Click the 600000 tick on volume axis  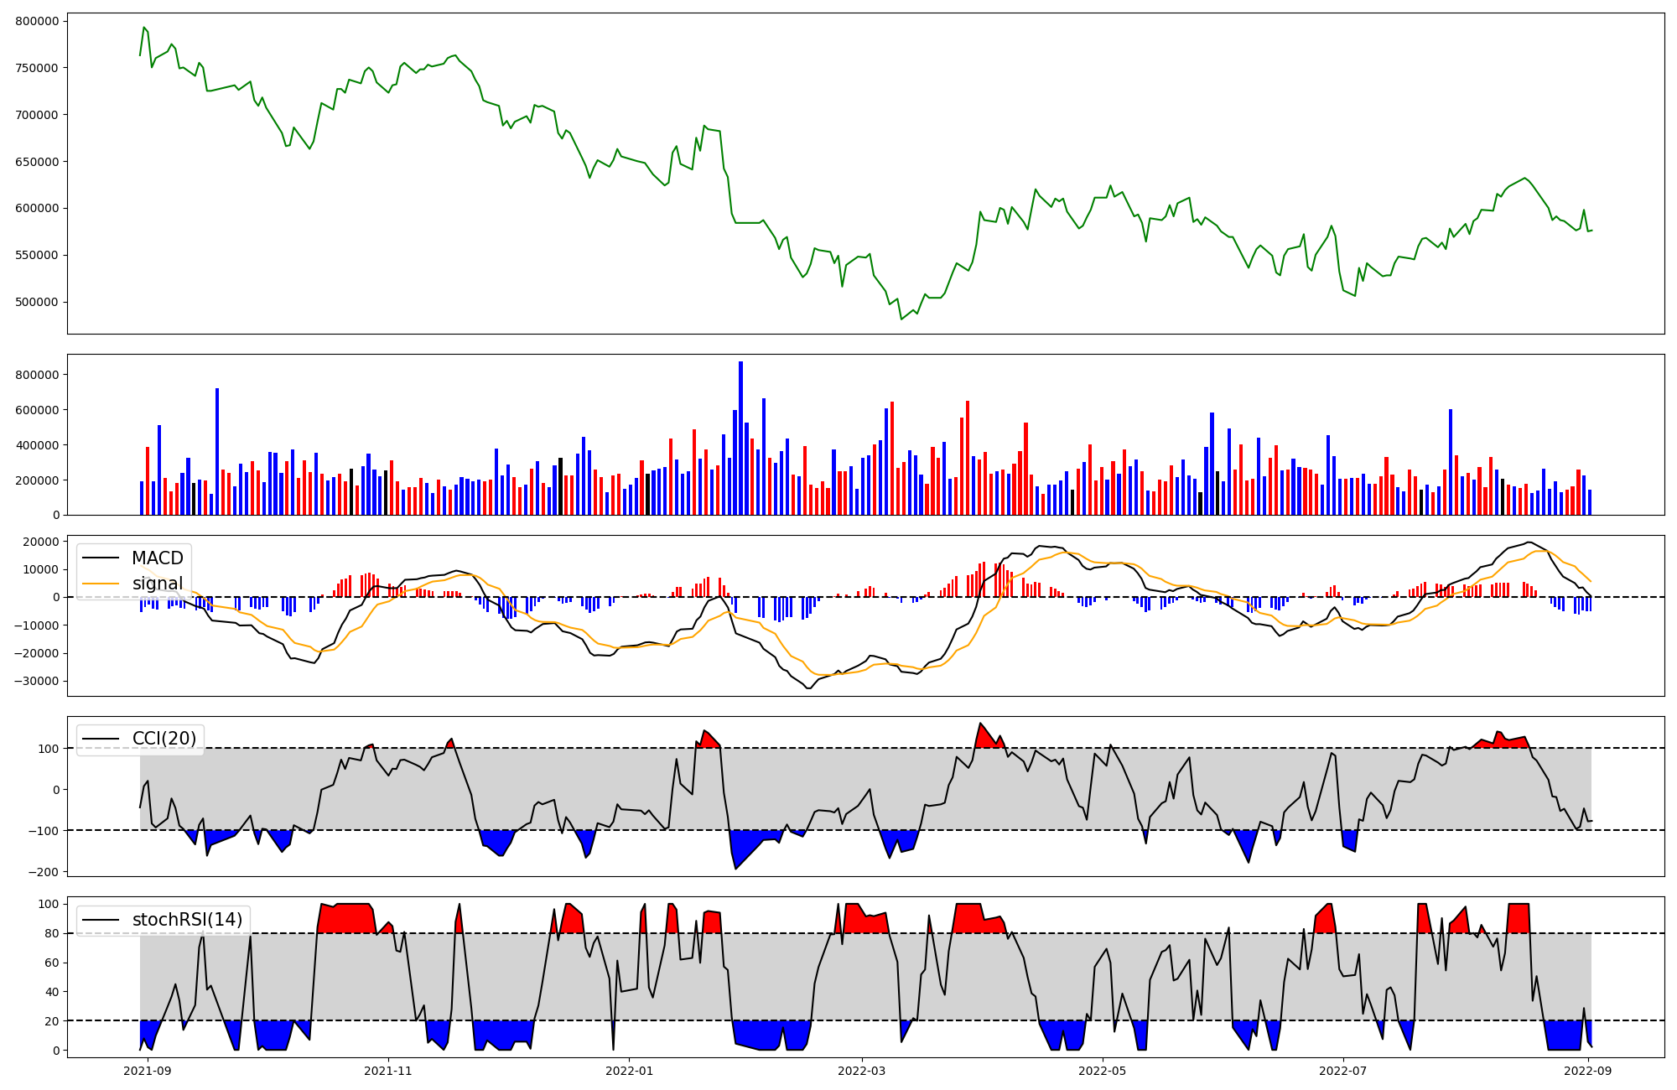pyautogui.click(x=37, y=410)
